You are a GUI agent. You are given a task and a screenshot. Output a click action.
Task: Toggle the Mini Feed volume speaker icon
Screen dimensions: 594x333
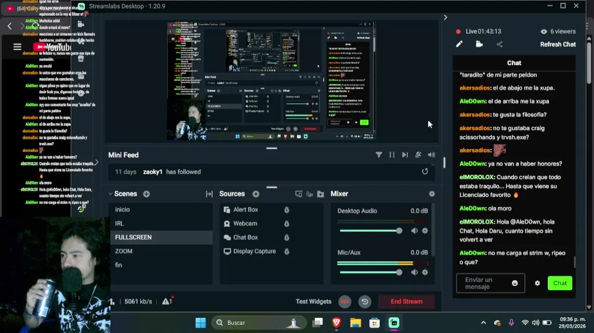click(432, 155)
